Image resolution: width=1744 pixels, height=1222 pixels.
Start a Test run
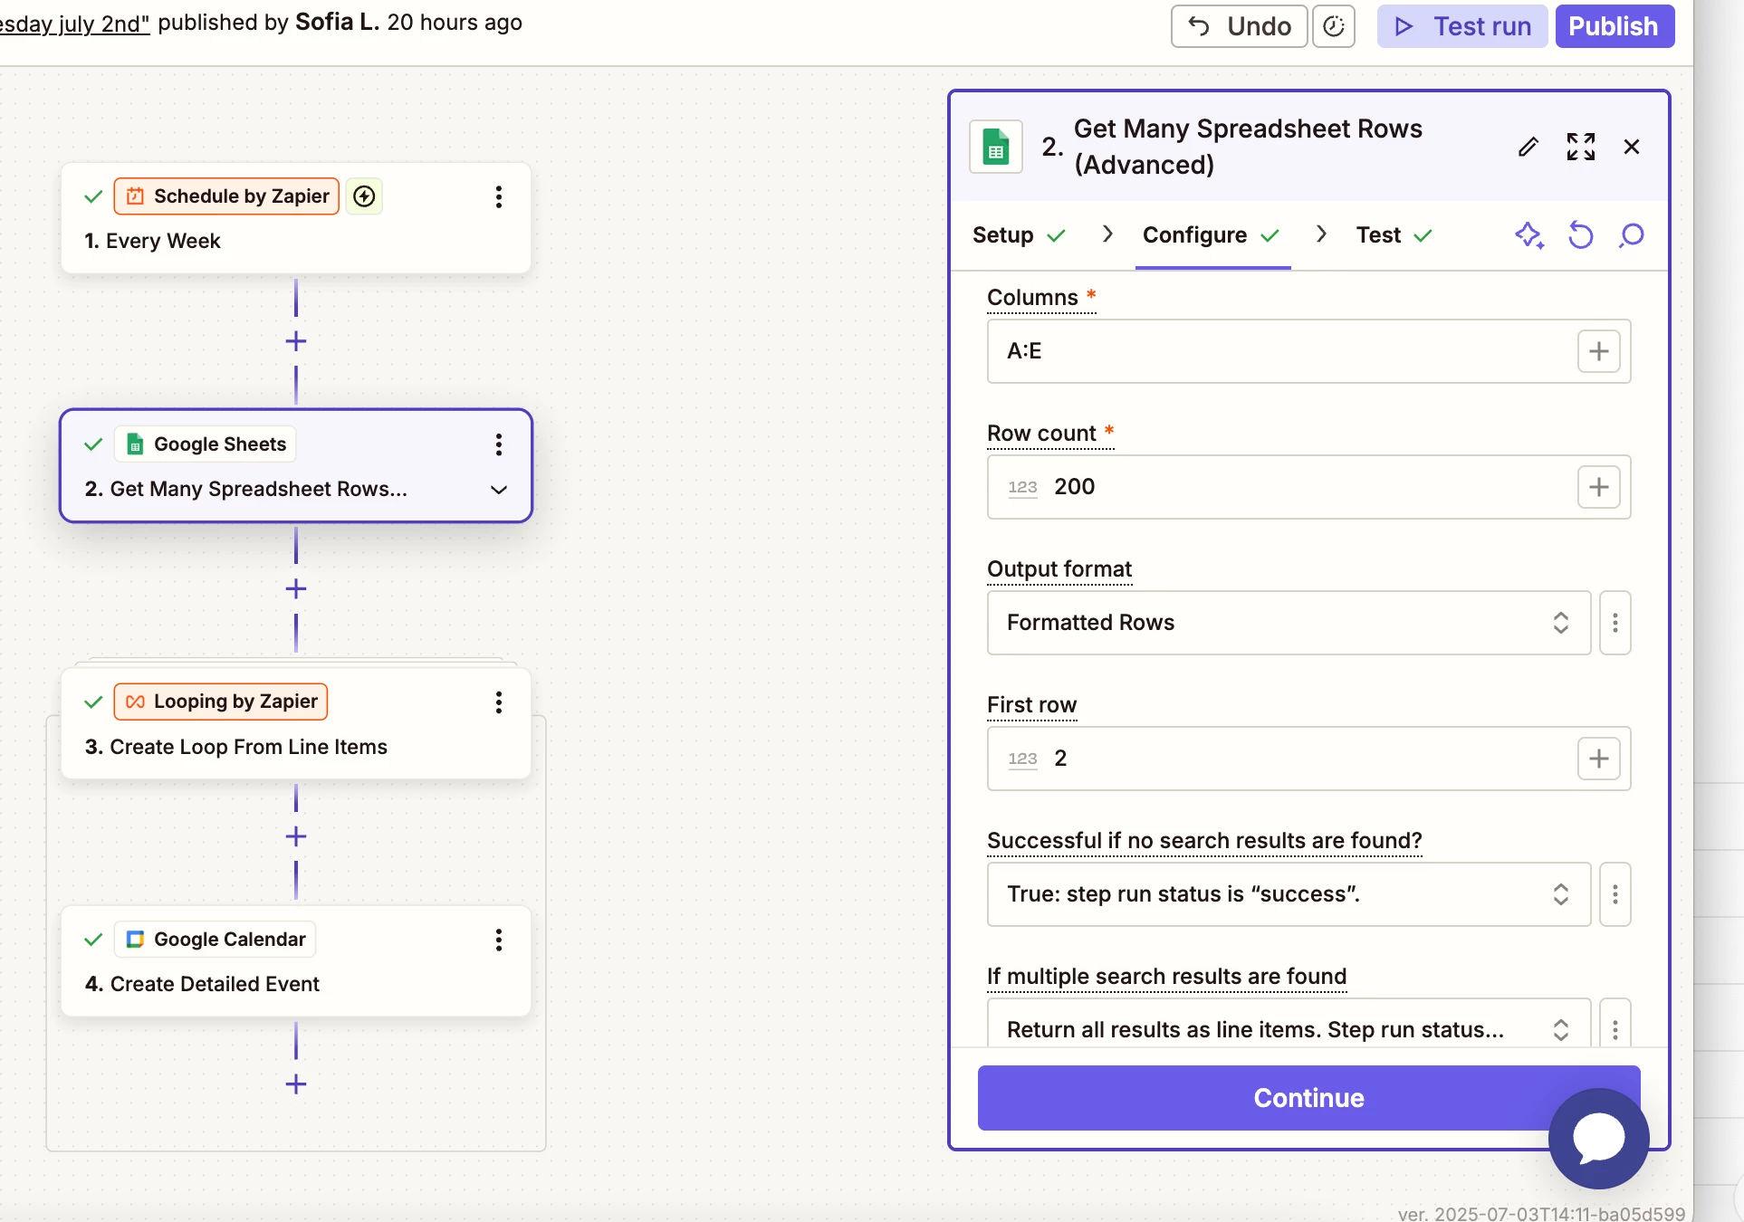click(1462, 26)
